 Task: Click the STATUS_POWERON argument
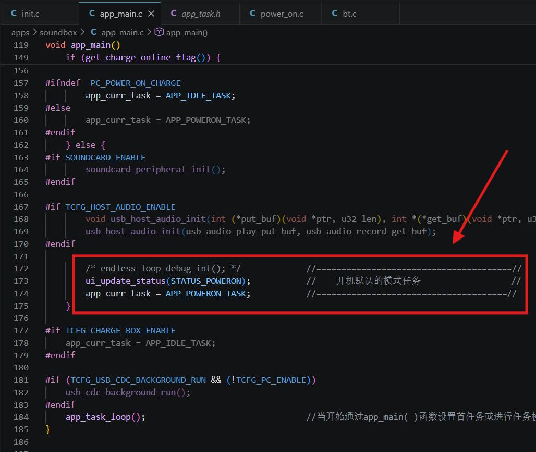click(x=206, y=281)
